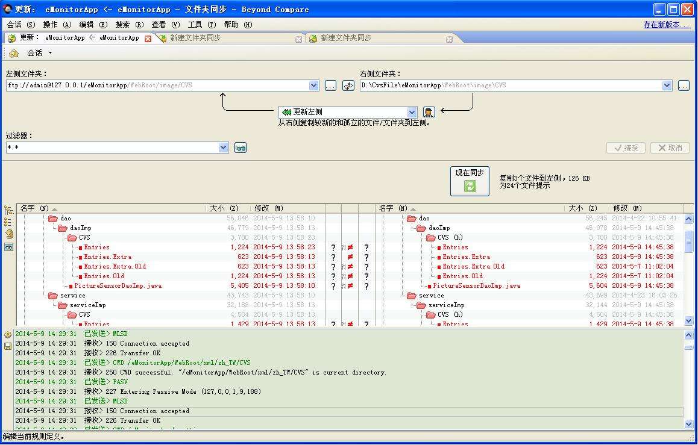
Task: Open filter editor with the glasses icon
Action: coord(241,148)
